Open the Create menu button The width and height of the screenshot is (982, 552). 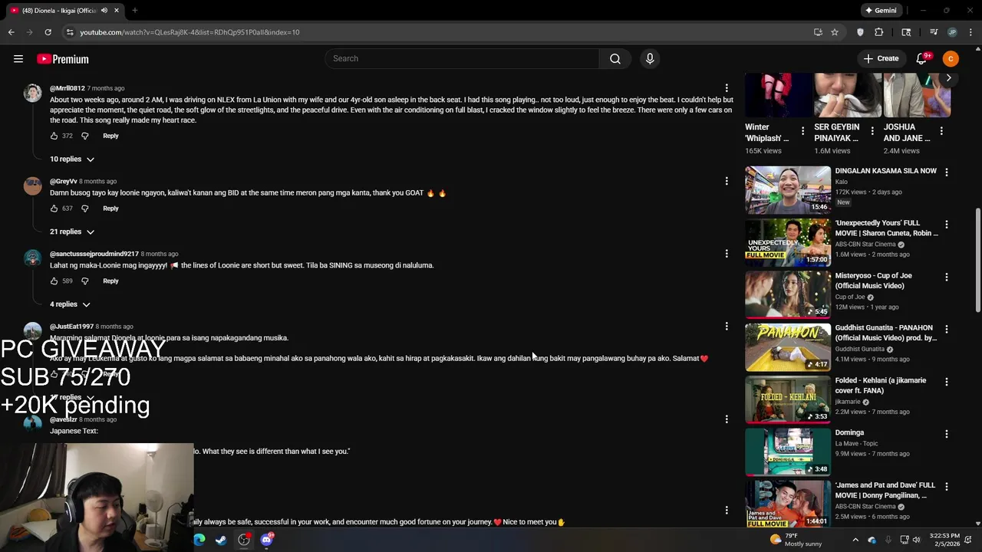[881, 59]
